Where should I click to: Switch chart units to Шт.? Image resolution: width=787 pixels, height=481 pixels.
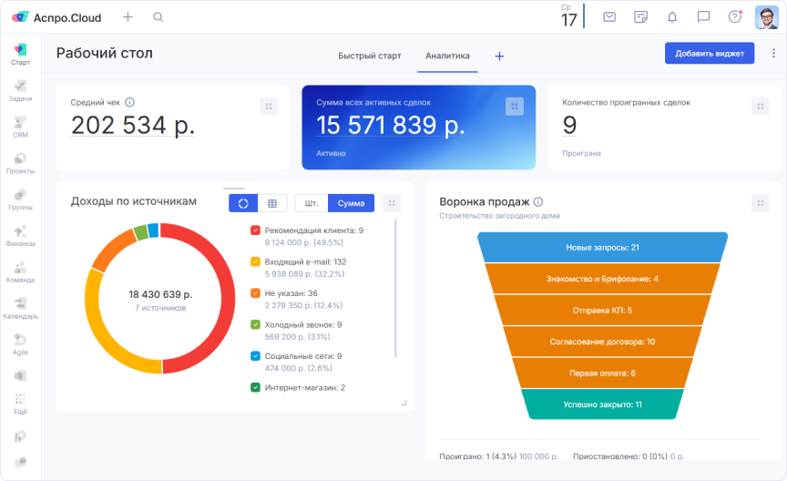coord(312,204)
